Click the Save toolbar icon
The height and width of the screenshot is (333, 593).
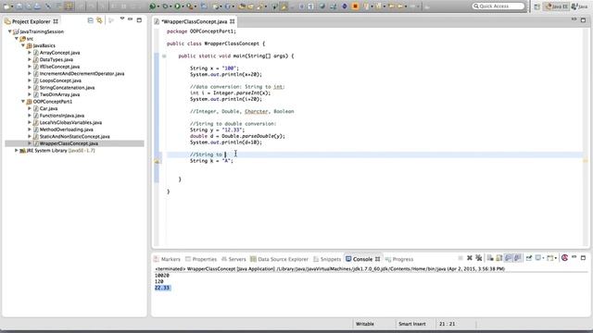19,6
